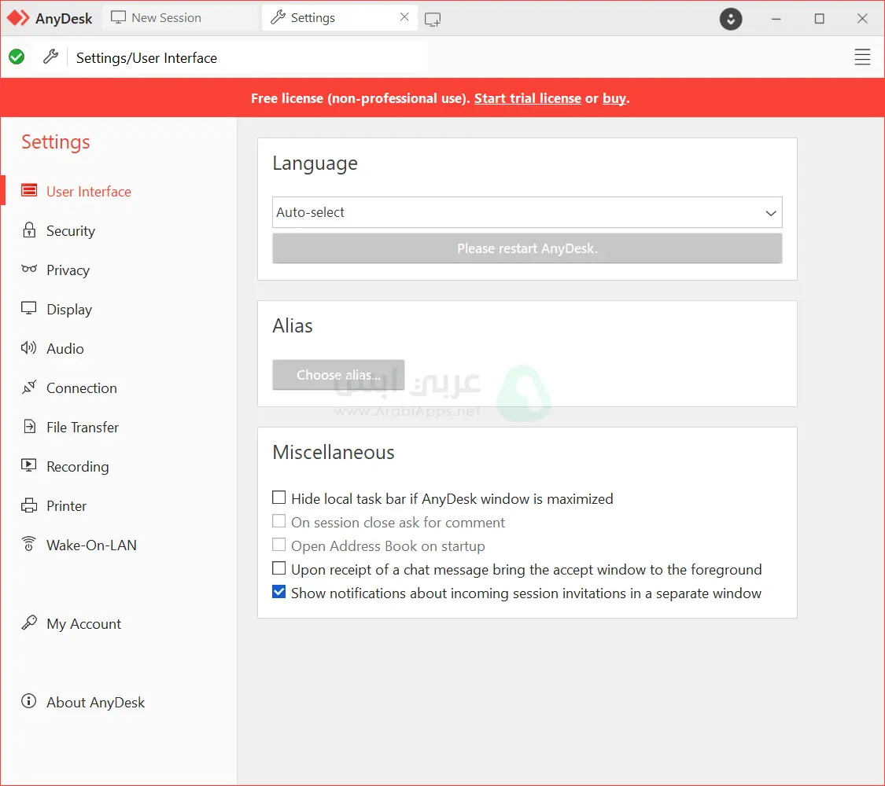Open the File Transfer icon
This screenshot has height=786, width=885.
[29, 427]
